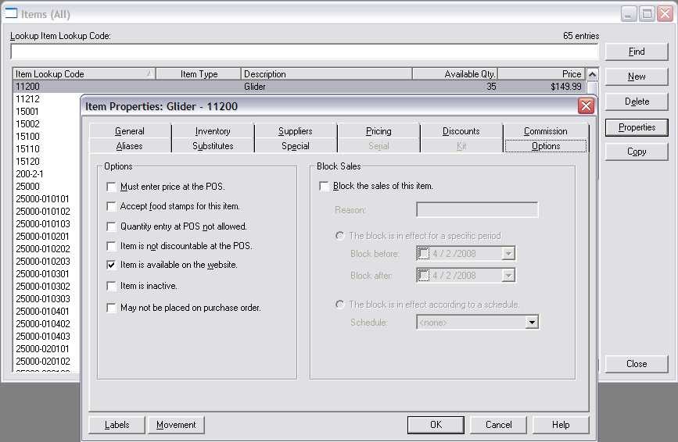Select item 15001 in the list

click(27, 112)
